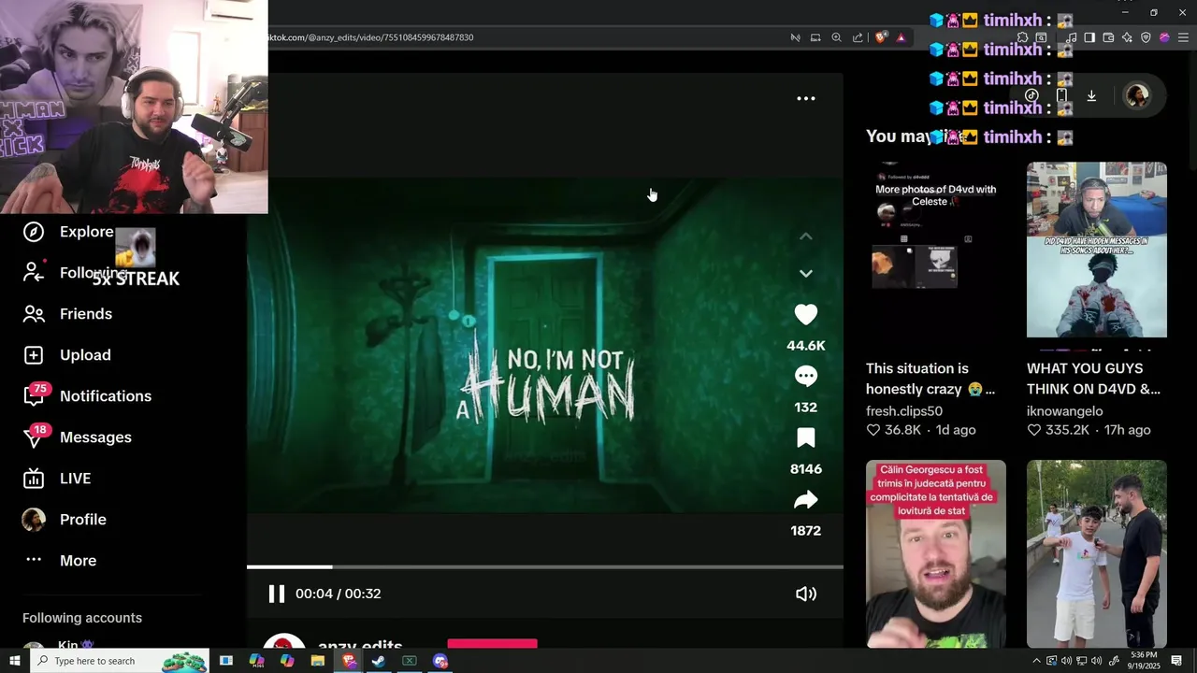Open the Călin Georgescu video thumbnail
The image size is (1197, 673).
(935, 553)
